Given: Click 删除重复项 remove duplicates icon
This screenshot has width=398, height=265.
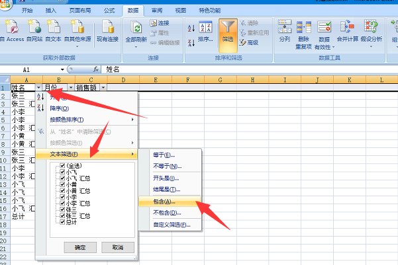Looking at the screenshot, I should coord(303,27).
